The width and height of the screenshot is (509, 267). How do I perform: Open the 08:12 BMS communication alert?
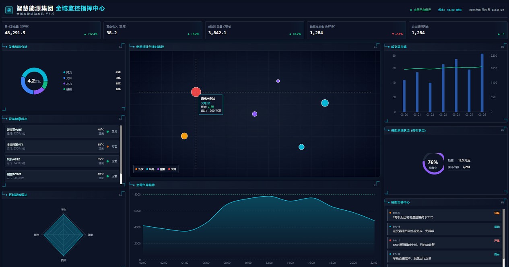tap(444, 243)
